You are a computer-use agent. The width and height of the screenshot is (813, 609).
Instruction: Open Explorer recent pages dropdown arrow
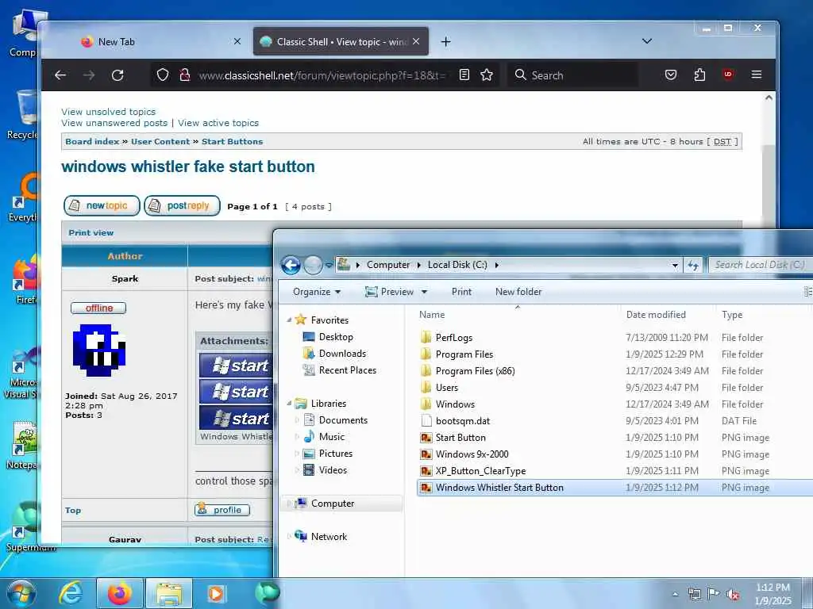point(329,265)
